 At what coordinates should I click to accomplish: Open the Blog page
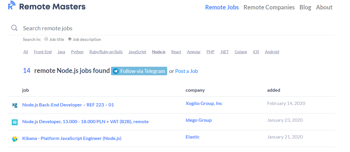[305, 7]
